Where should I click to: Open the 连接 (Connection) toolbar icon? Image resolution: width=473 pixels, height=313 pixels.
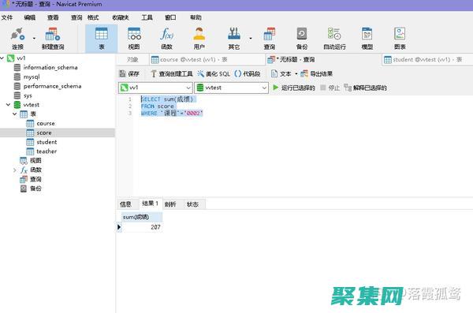click(x=17, y=39)
